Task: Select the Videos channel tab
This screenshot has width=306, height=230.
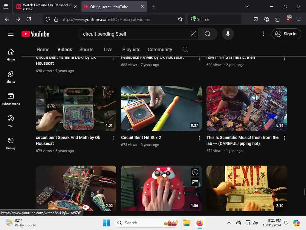Action: click(x=65, y=49)
